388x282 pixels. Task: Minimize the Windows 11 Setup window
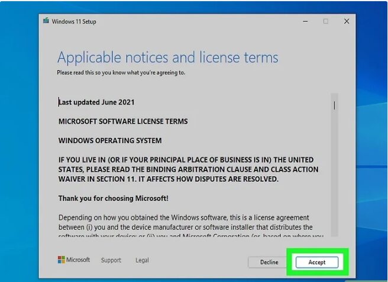[305, 21]
